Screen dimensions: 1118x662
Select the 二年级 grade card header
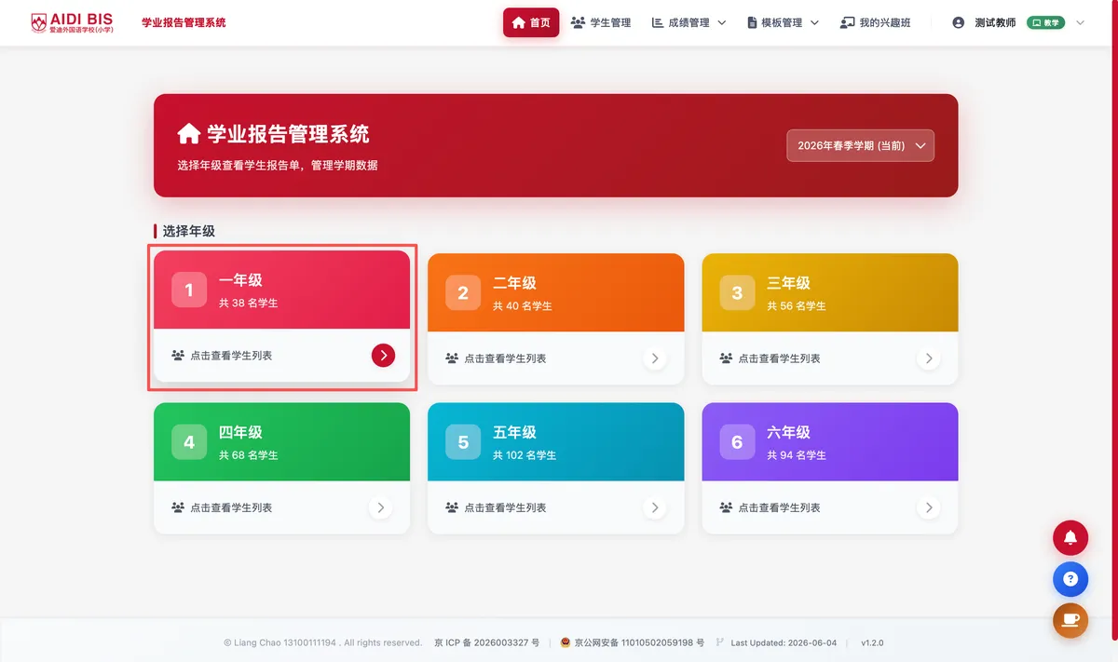tap(556, 292)
